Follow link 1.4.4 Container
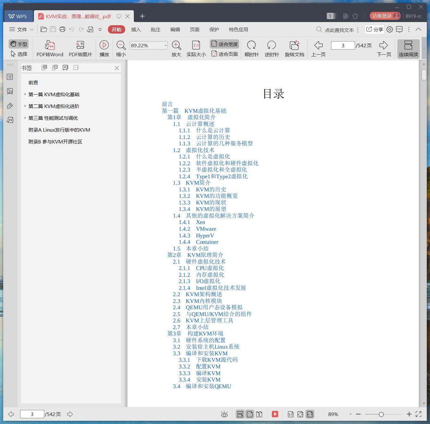The height and width of the screenshot is (424, 430). click(x=199, y=242)
